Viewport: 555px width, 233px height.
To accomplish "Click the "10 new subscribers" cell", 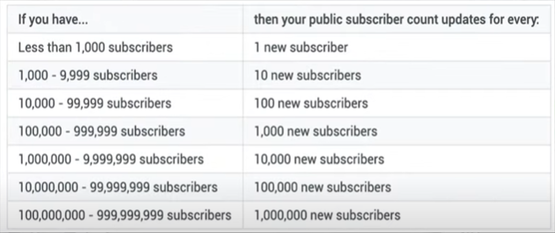I will click(308, 76).
